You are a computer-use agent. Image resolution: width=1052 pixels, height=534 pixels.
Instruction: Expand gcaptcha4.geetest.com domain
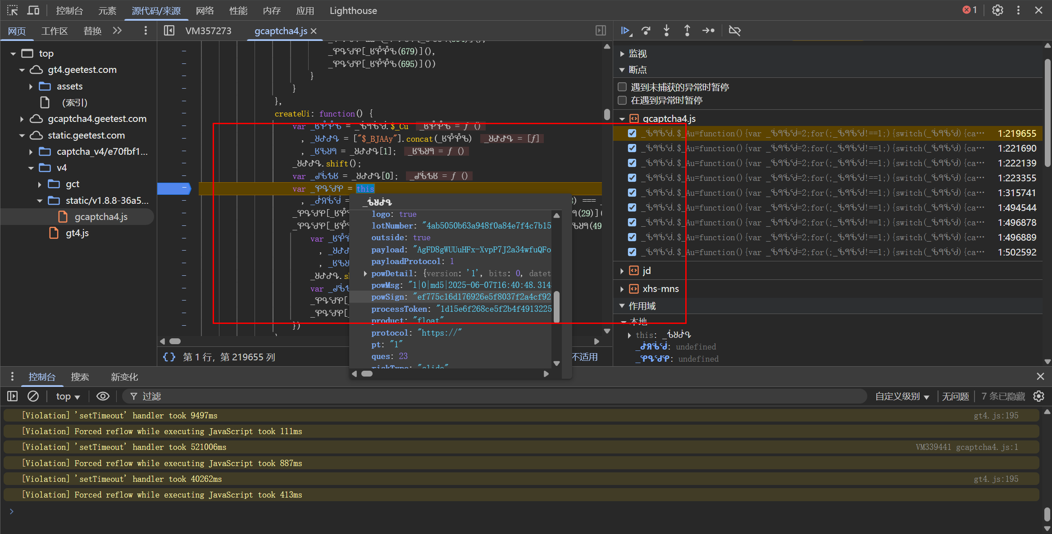[22, 119]
